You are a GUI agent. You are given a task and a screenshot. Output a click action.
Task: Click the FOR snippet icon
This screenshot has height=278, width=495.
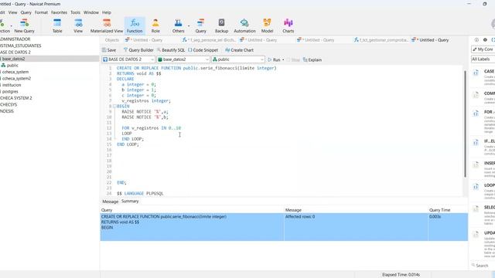click(476, 114)
